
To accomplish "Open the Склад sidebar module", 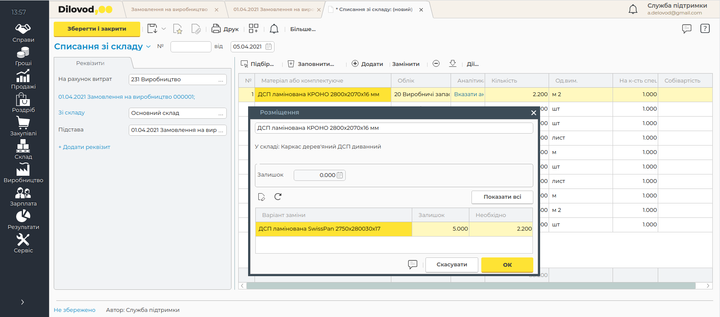I will (23, 150).
